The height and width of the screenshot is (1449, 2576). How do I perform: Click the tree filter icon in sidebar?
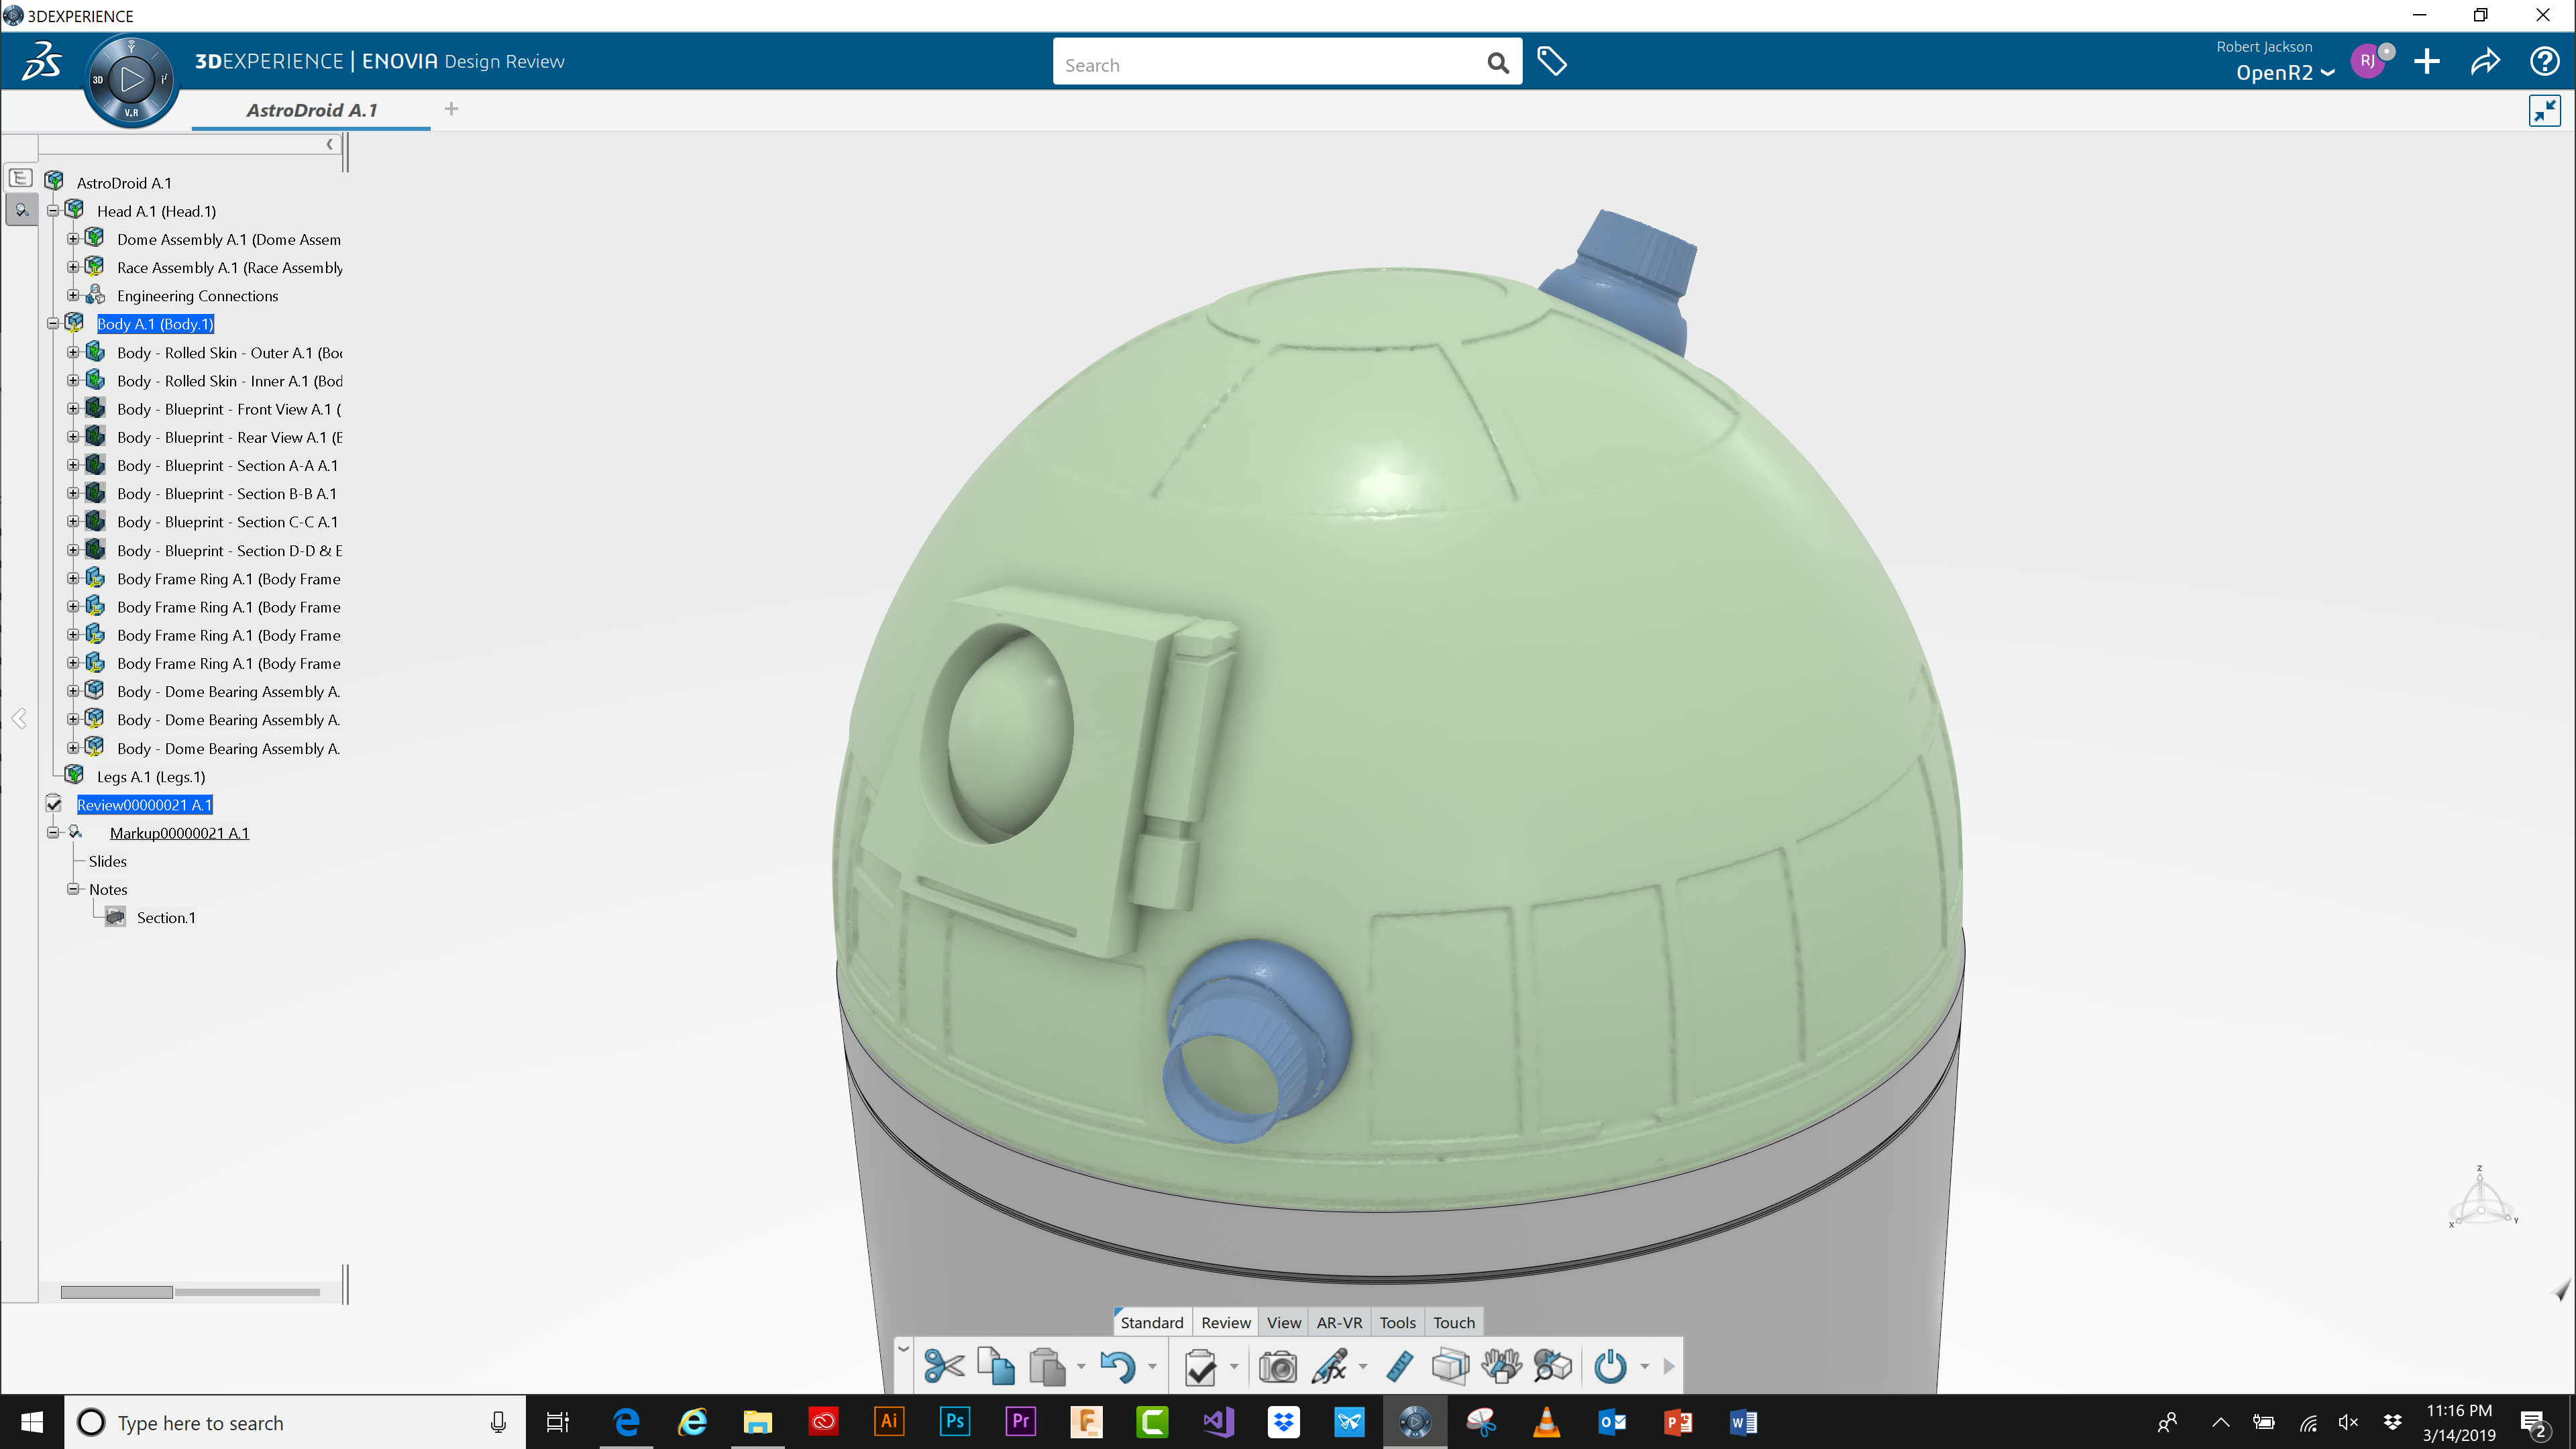coord(21,210)
